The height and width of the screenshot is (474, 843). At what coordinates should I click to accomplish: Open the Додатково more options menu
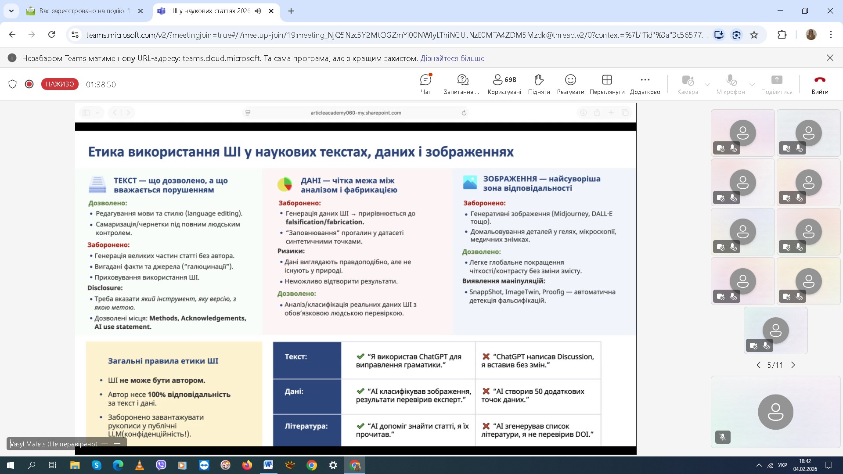pyautogui.click(x=645, y=84)
